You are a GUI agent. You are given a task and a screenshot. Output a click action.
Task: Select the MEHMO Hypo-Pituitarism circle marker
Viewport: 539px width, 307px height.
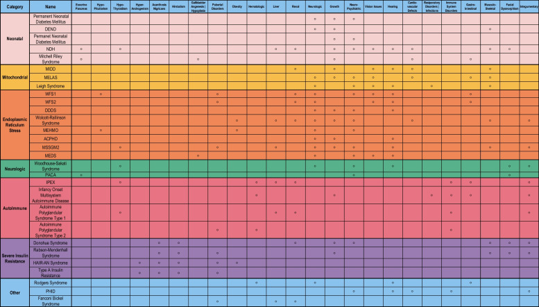point(101,130)
